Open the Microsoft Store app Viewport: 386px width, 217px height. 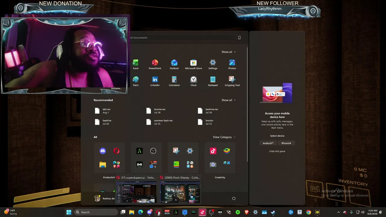[x=193, y=64]
